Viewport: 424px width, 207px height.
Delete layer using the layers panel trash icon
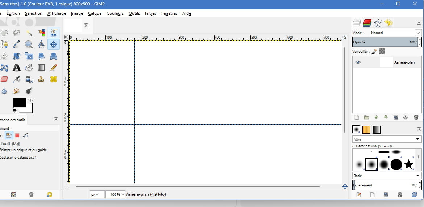pos(416,117)
